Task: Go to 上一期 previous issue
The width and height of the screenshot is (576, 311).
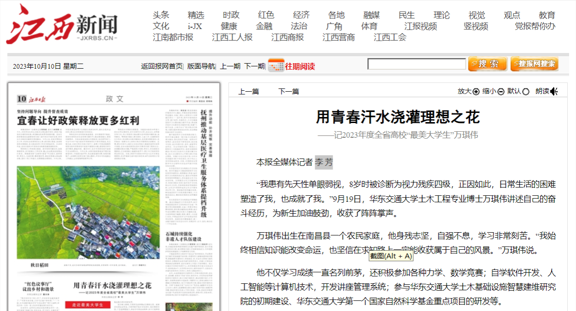Action: [x=230, y=66]
